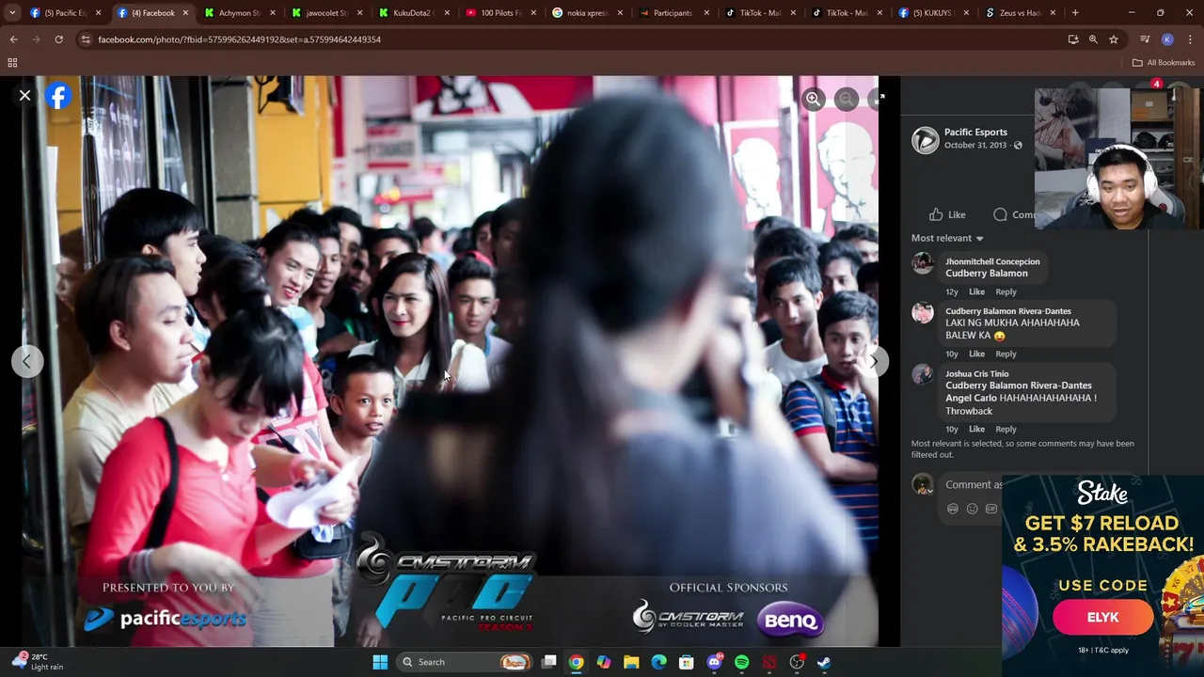Like the LAKI NG MUKHA comment

click(976, 354)
